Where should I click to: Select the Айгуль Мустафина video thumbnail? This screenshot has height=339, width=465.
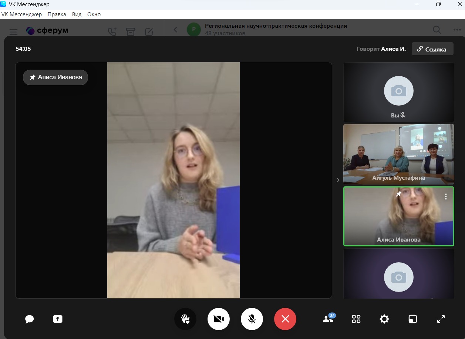pos(398,154)
